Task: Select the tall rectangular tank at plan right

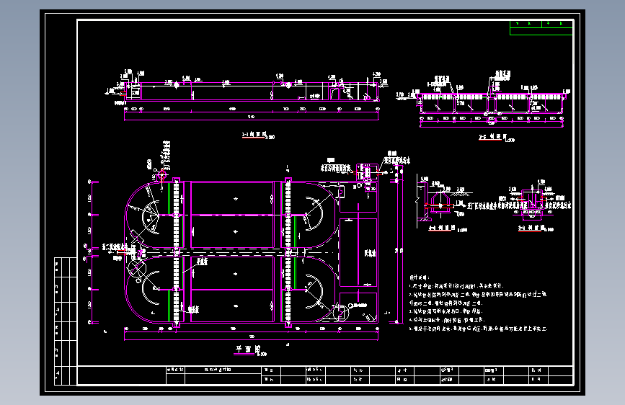Action: [x=358, y=252]
